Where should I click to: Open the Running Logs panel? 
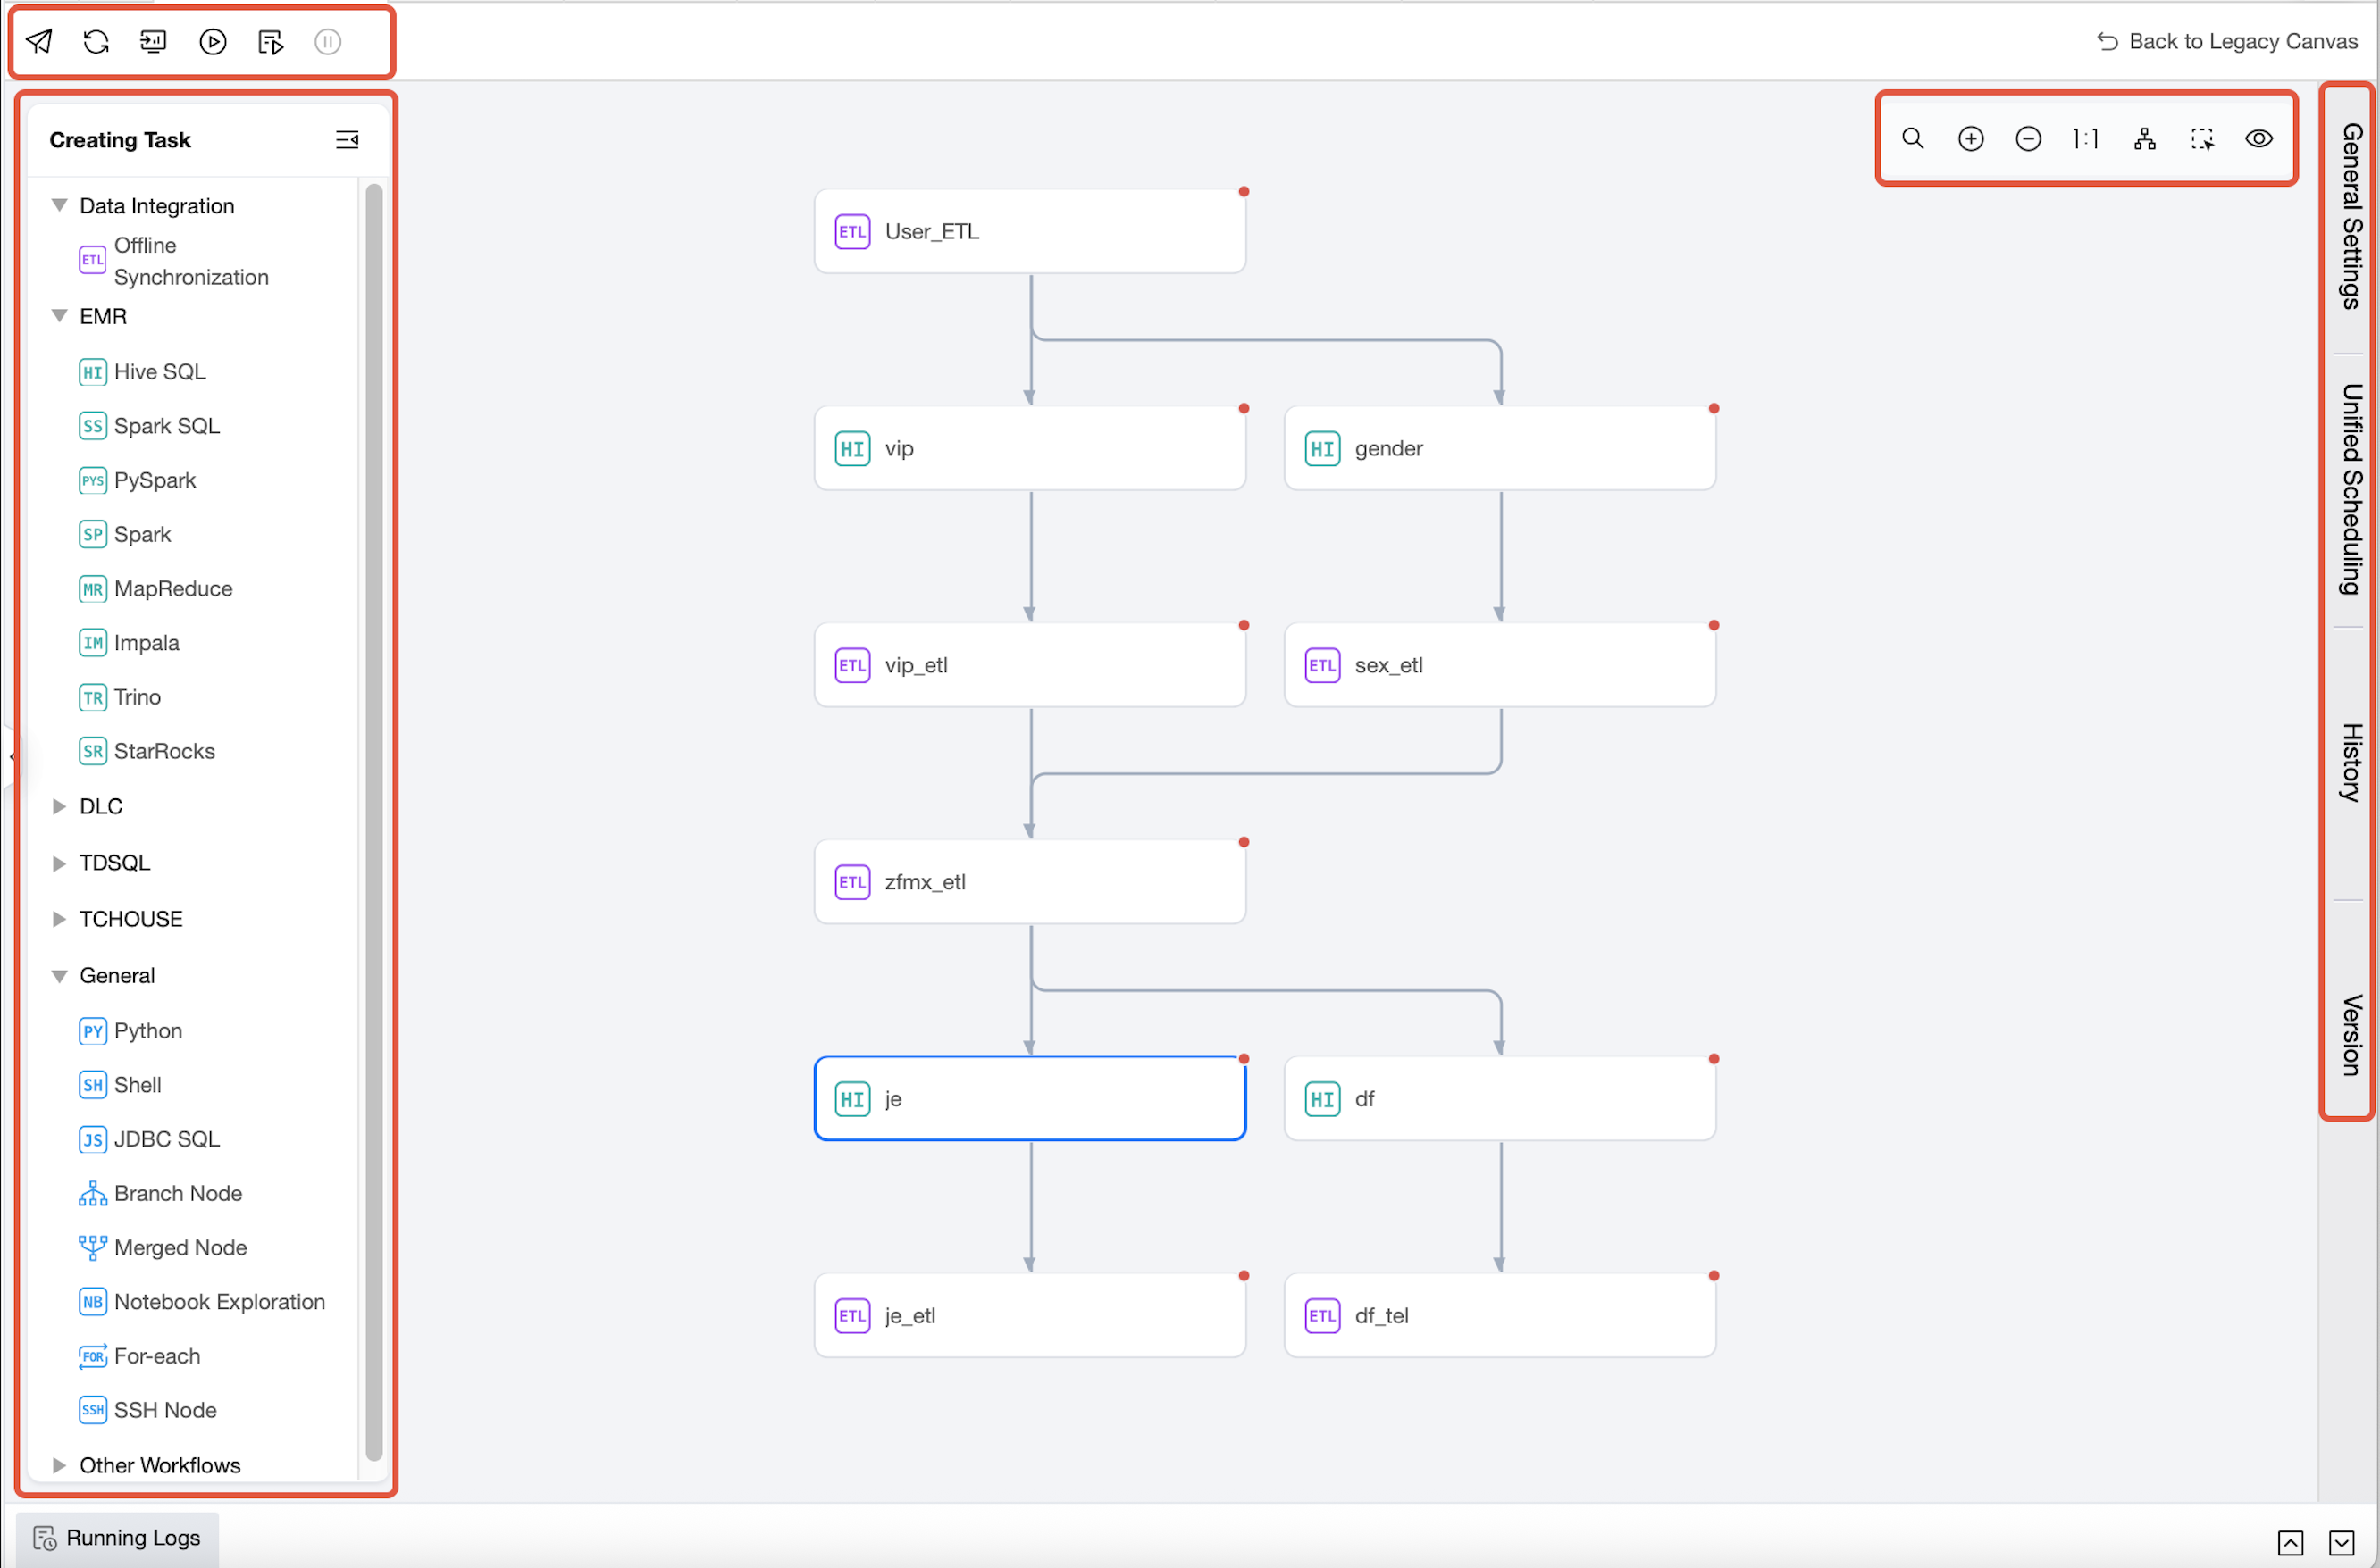(117, 1537)
